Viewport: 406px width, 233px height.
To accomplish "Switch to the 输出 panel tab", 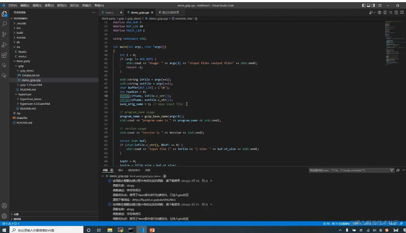I will pyautogui.click(x=121, y=170).
